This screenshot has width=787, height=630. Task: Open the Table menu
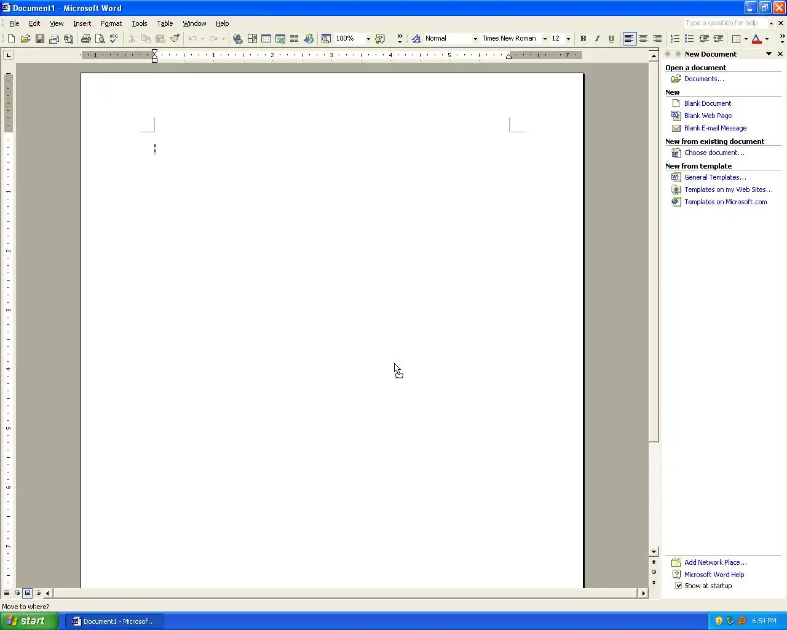point(165,23)
